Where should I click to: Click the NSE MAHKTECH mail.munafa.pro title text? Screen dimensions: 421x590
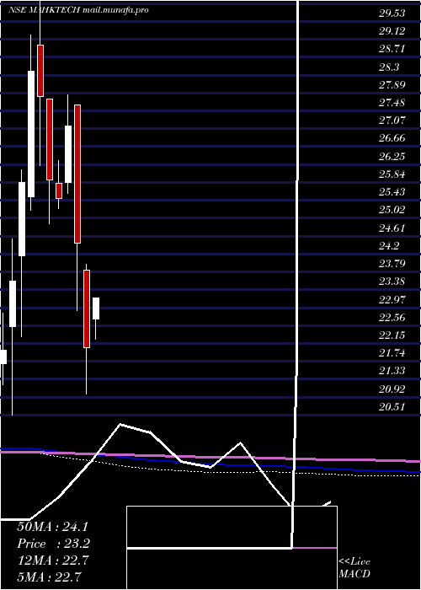tap(78, 10)
